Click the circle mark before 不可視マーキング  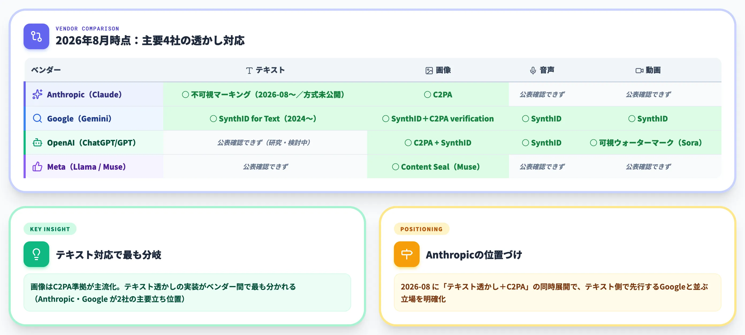click(x=185, y=95)
